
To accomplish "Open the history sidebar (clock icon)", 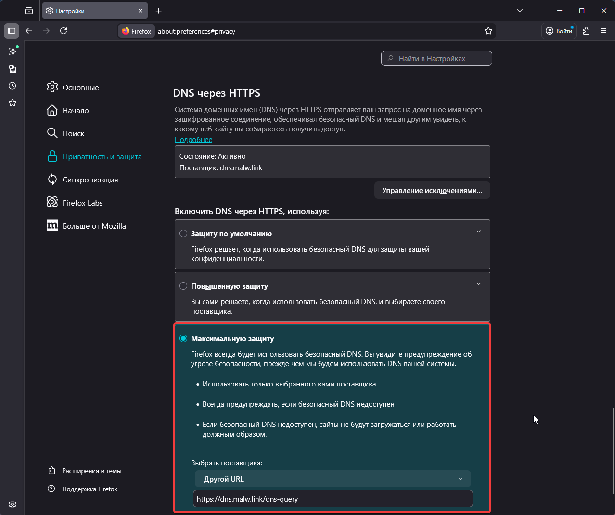I will pos(12,86).
